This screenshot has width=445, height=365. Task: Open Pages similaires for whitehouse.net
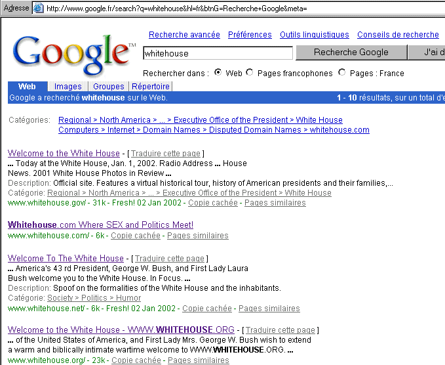tap(269, 309)
